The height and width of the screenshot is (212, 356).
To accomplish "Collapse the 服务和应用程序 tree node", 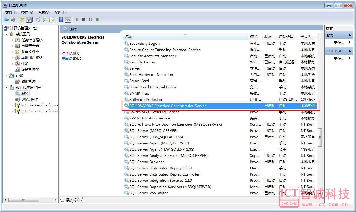I will (x=7, y=87).
